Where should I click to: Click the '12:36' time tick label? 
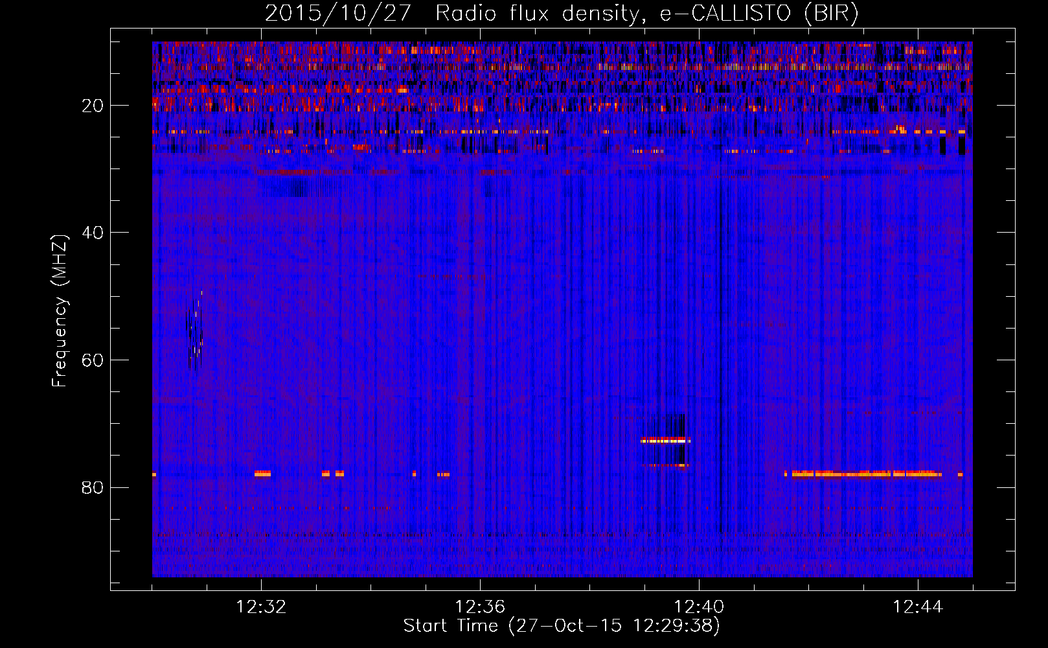point(480,607)
